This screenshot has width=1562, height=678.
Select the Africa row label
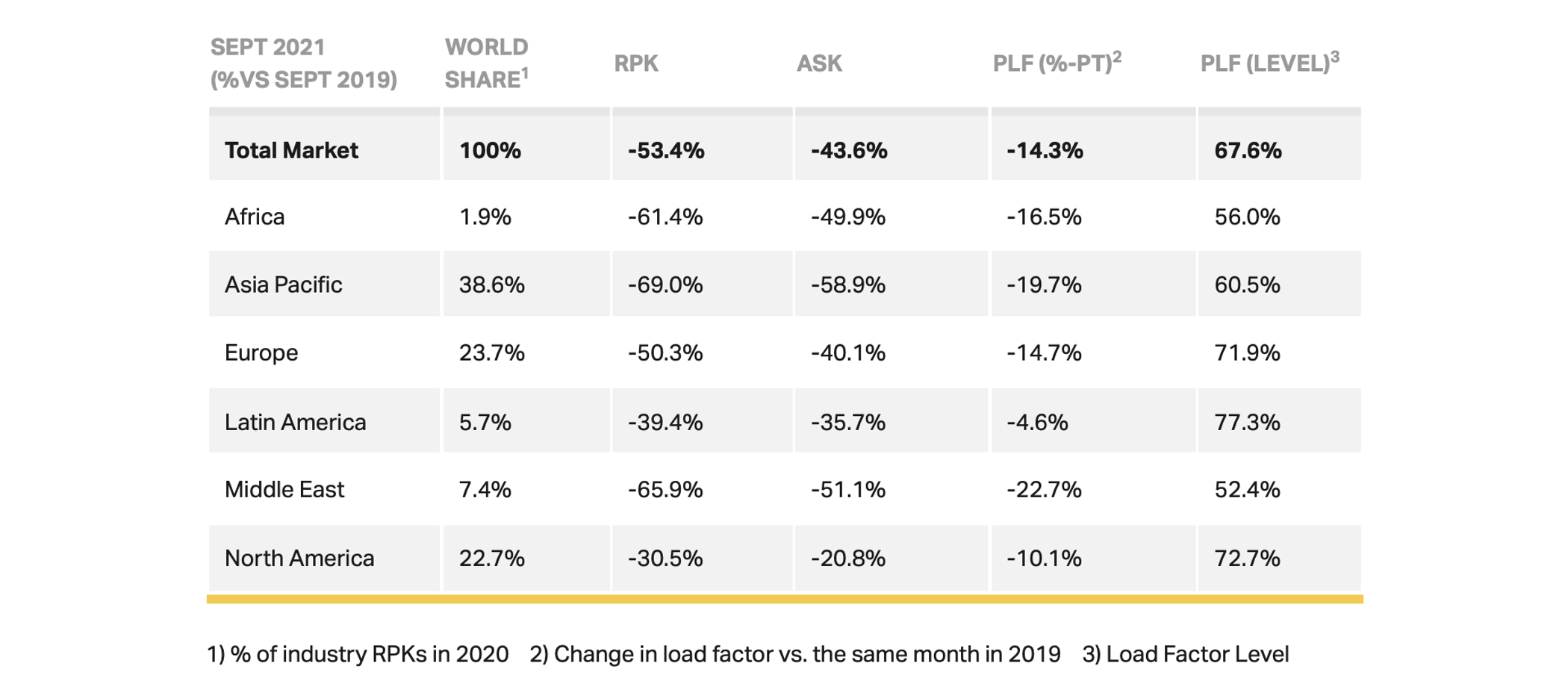click(x=255, y=217)
